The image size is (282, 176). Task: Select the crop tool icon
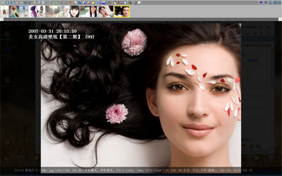click(80, 3)
